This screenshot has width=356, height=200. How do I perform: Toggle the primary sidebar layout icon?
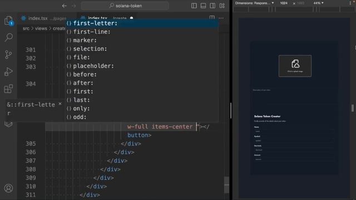tap(194, 6)
